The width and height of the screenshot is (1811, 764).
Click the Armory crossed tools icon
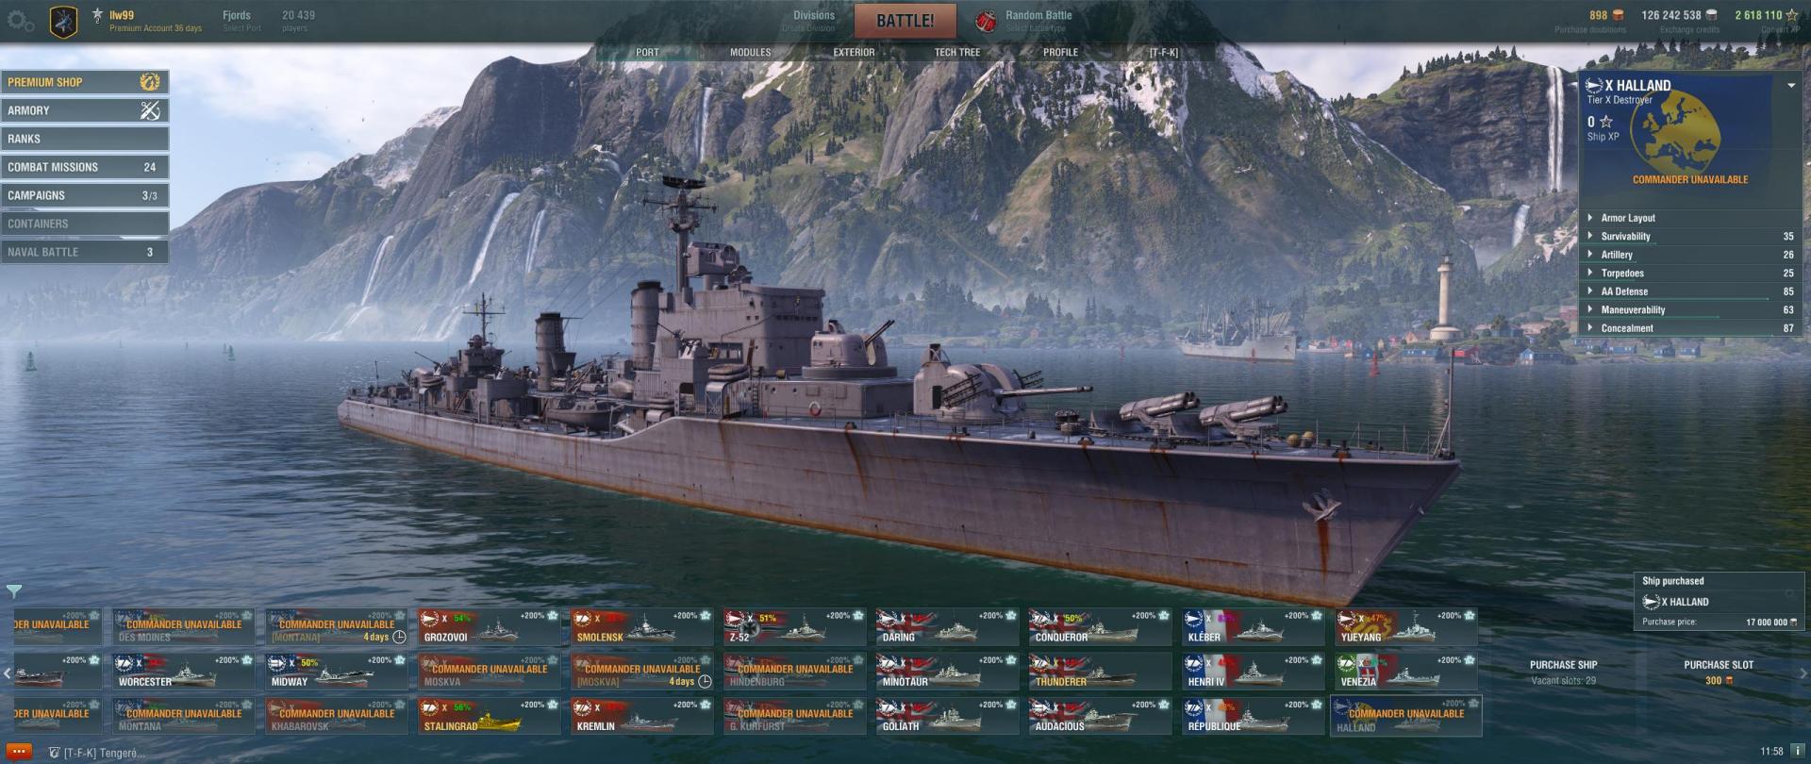150,110
